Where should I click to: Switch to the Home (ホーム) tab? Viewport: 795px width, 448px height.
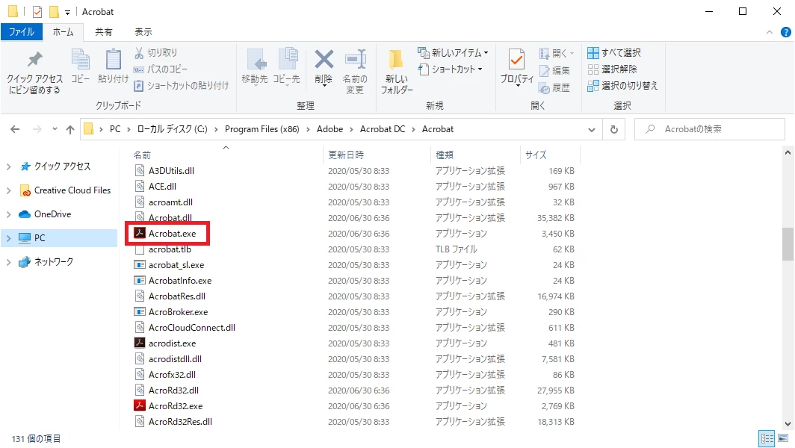click(x=63, y=32)
